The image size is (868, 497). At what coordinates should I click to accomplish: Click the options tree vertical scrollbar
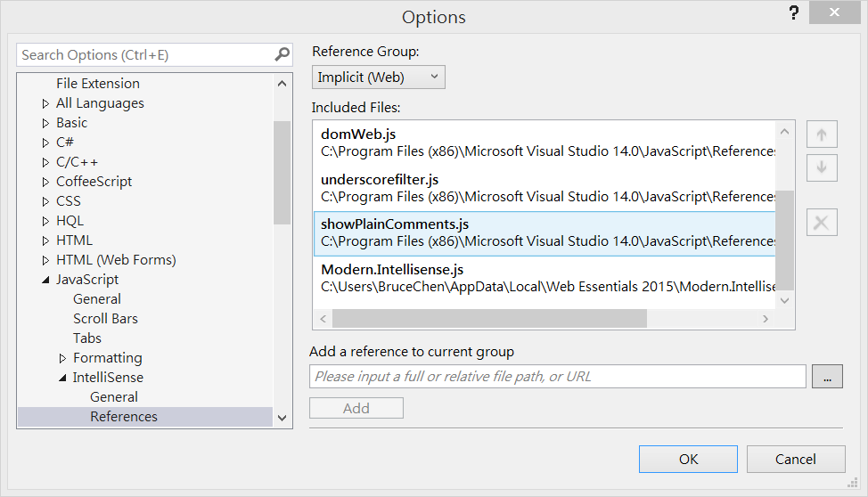[x=282, y=173]
